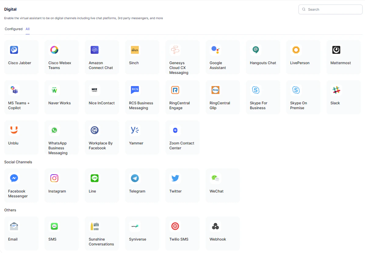Click the WeChat icon
365x253 pixels.
click(215, 178)
